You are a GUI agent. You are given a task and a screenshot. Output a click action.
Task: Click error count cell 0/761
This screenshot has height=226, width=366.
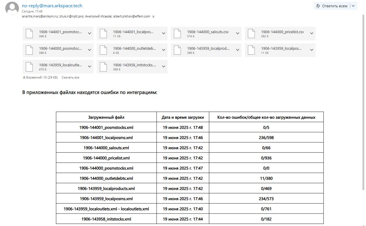point(266,209)
